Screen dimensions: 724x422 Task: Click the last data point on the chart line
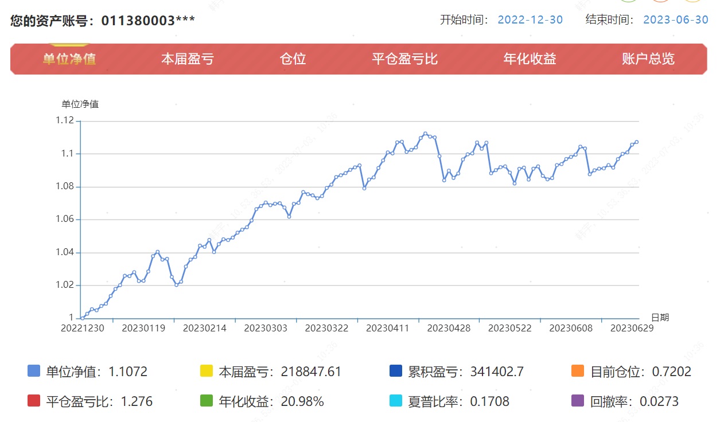pos(636,142)
